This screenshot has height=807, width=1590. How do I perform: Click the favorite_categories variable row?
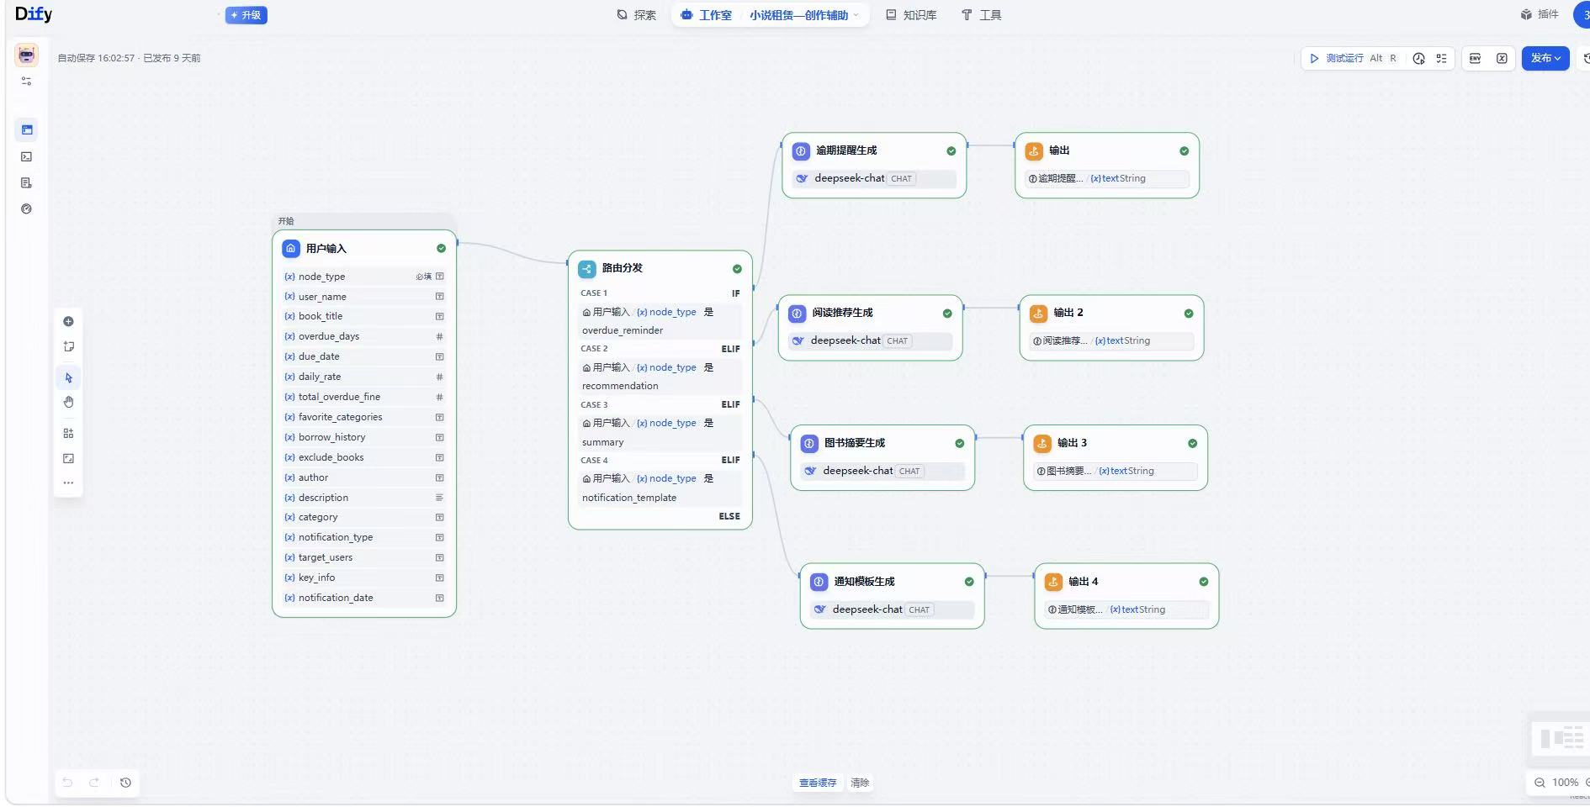pos(364,417)
